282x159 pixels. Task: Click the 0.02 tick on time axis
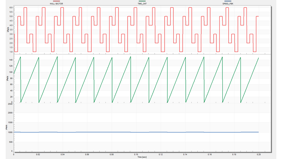(x=38, y=154)
